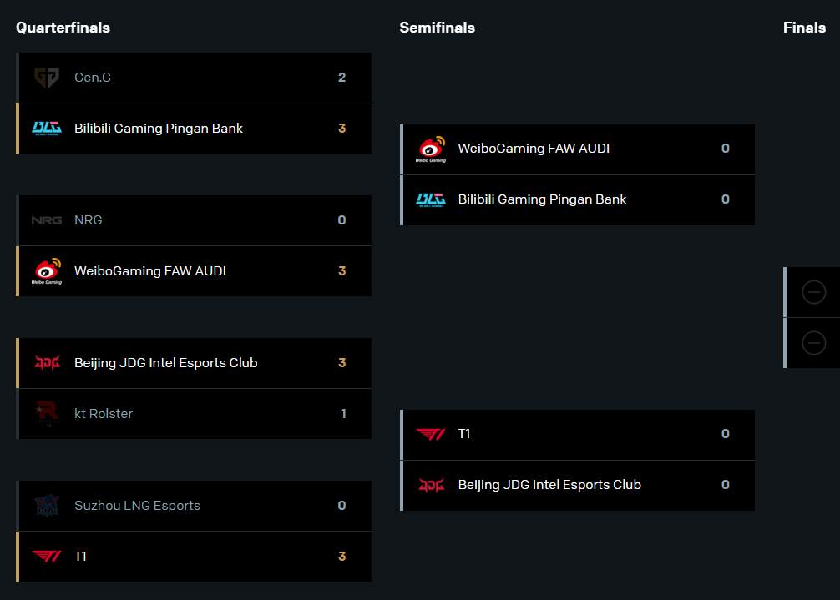Select kt Rolster team name

[104, 414]
